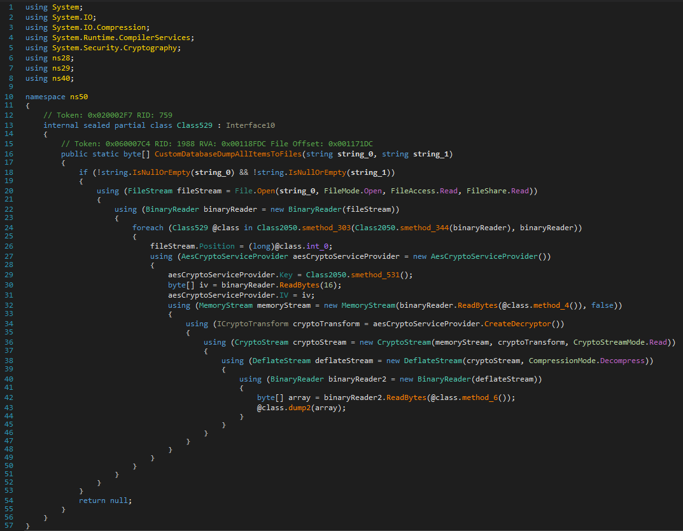This screenshot has height=531, width=683.
Task: Click 'deflateStream' inside new BinaryReader parentheses
Action: click(504, 379)
